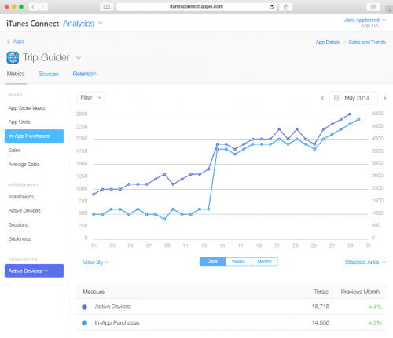The image size is (393, 338).
Task: Choose the Weeks view segment
Action: click(238, 262)
